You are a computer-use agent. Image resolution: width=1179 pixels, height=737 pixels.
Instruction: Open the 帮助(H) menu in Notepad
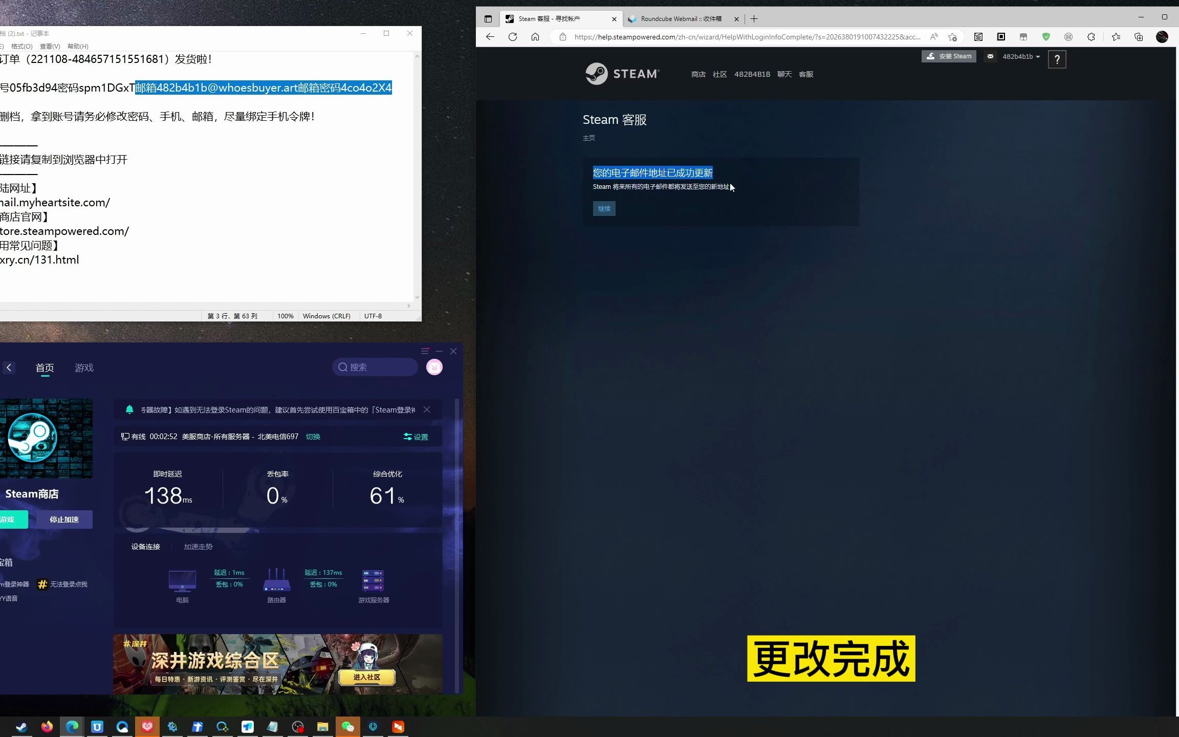point(78,47)
